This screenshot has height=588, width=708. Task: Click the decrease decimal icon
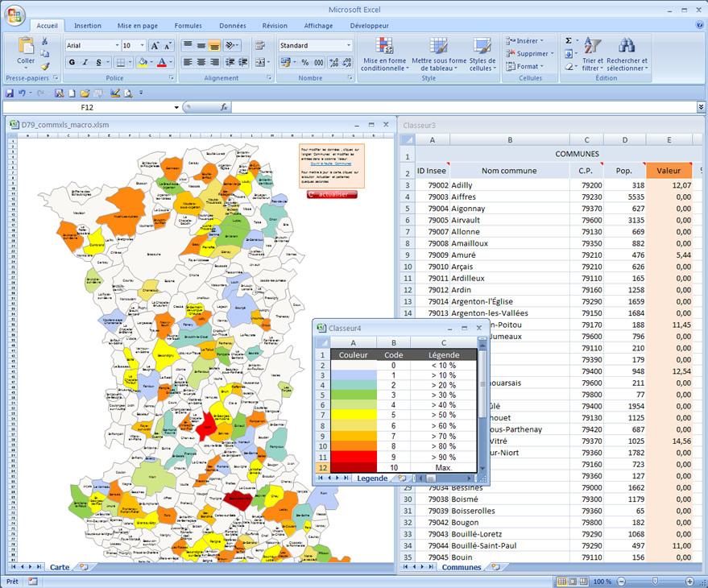click(347, 62)
